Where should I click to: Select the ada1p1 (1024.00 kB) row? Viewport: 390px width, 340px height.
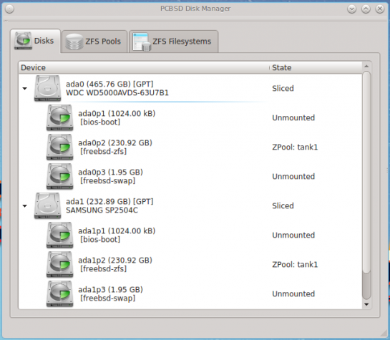coord(190,235)
